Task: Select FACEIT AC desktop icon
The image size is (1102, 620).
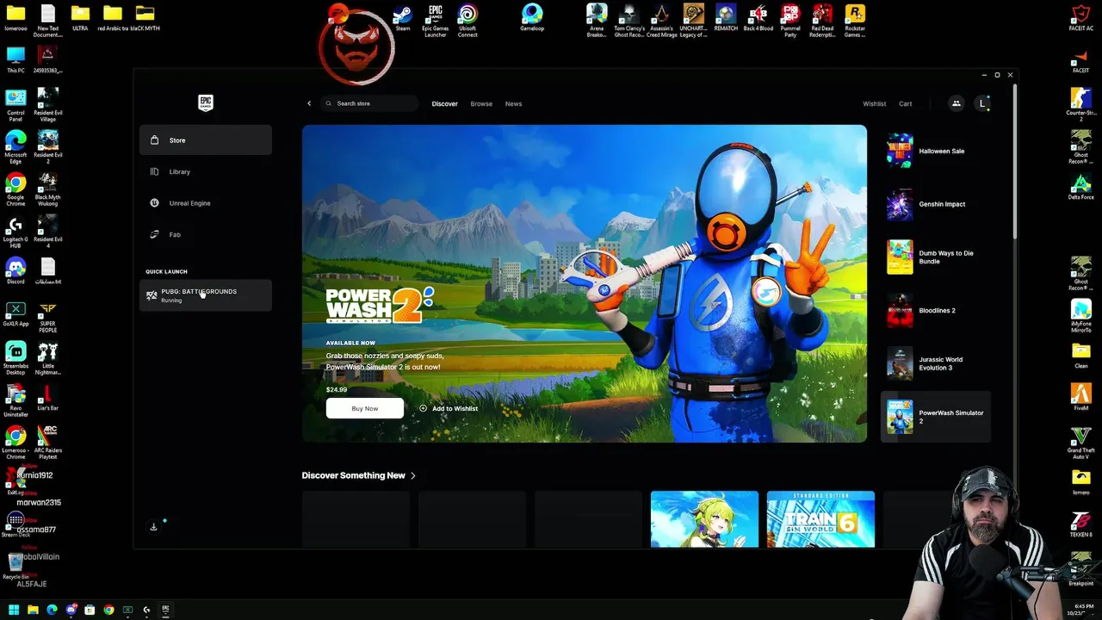Action: 1081,19
